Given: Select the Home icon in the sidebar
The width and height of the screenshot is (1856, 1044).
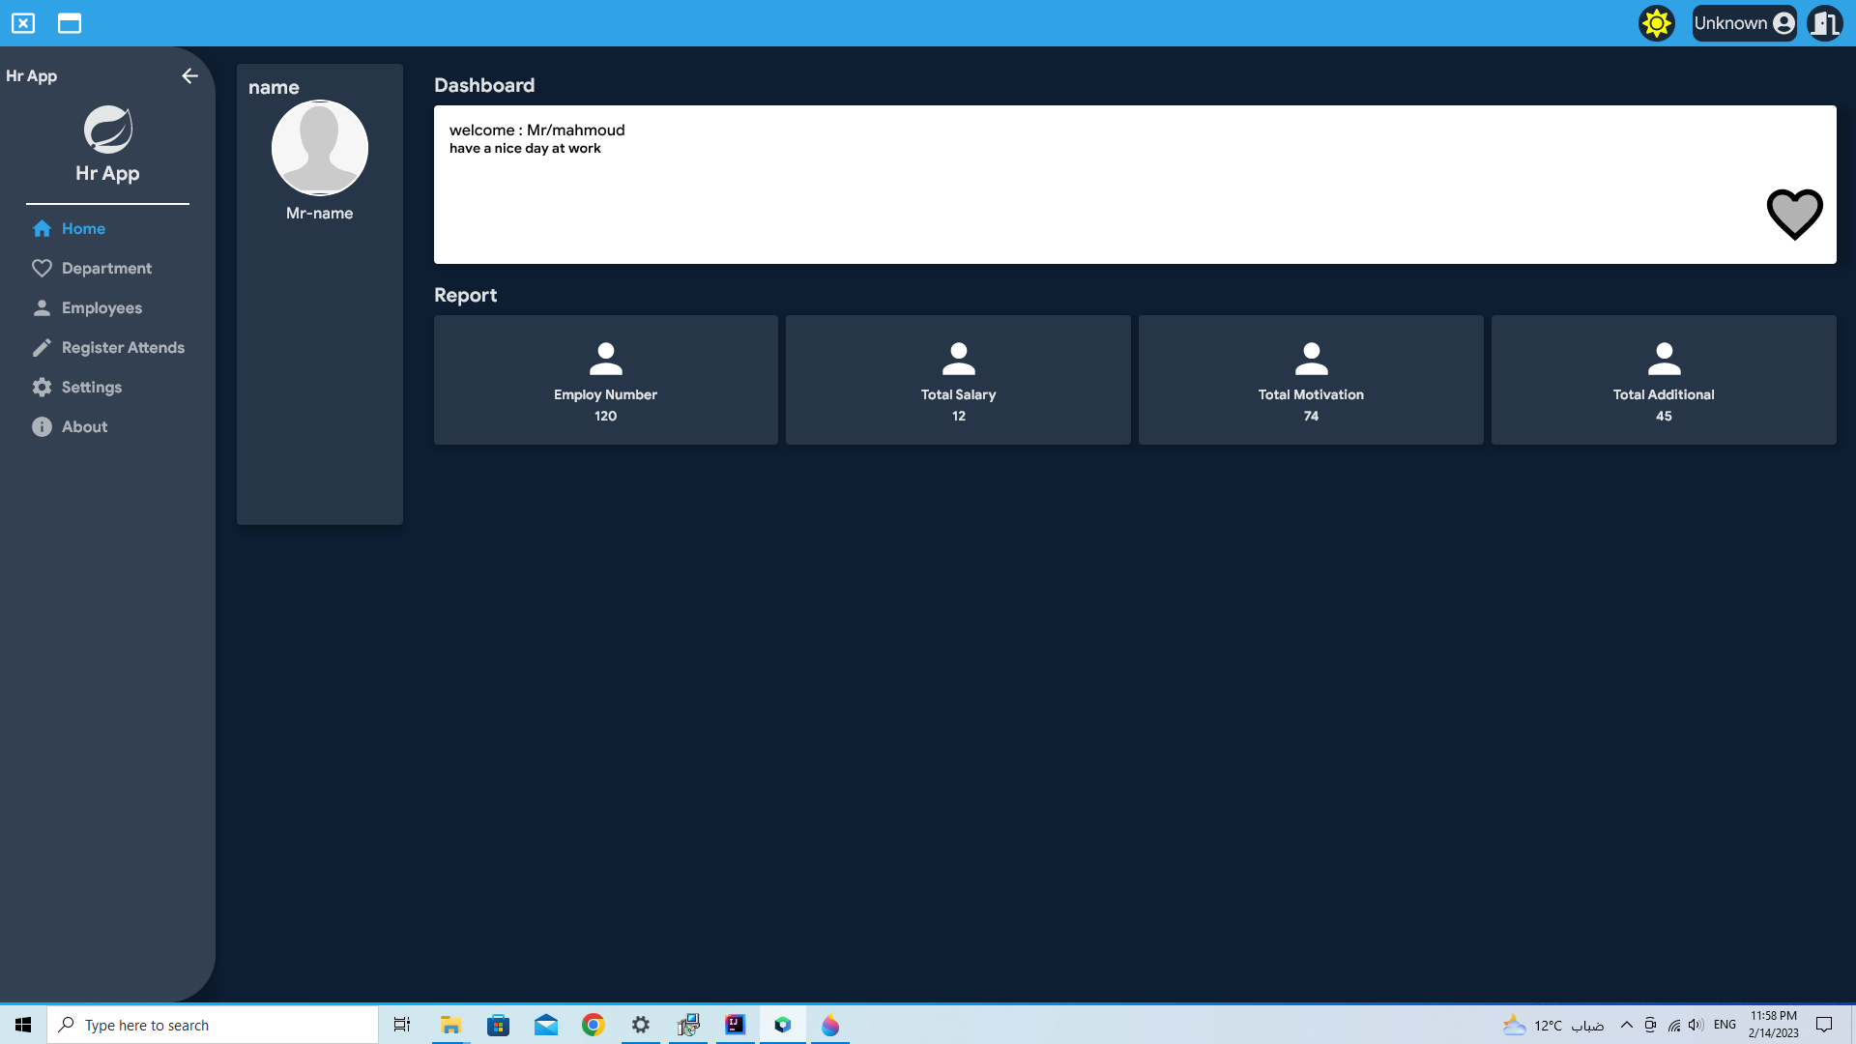Looking at the screenshot, I should [42, 228].
